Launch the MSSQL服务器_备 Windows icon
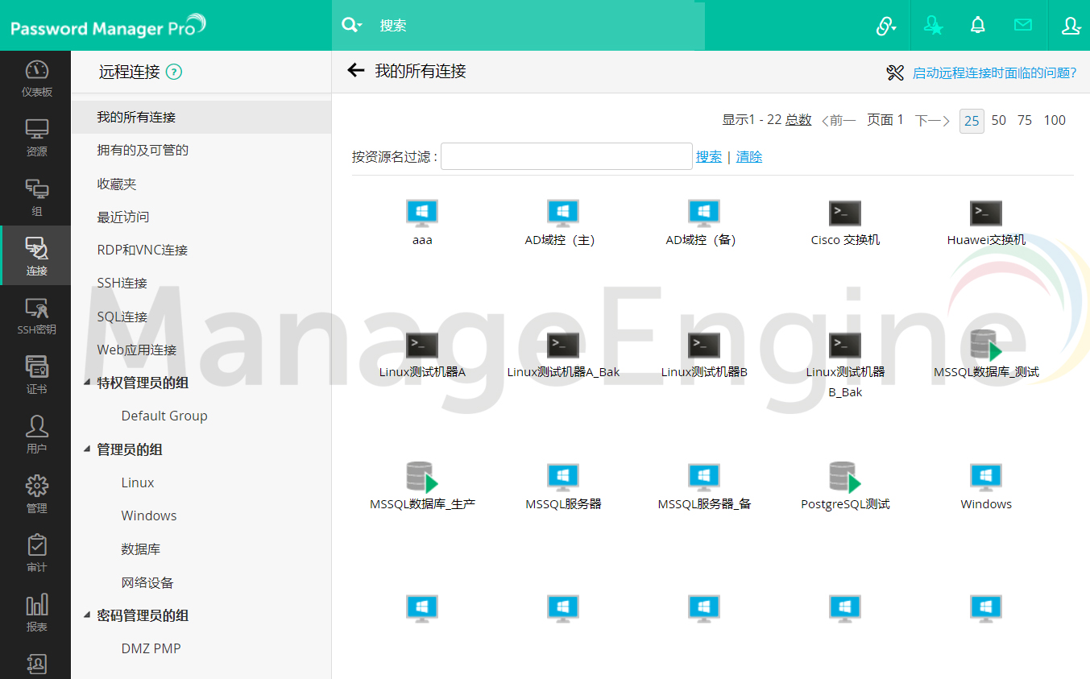The height and width of the screenshot is (679, 1090). click(704, 478)
